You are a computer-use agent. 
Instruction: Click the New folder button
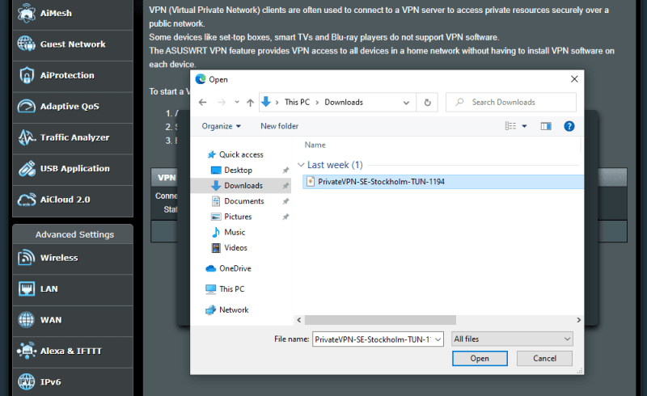279,126
